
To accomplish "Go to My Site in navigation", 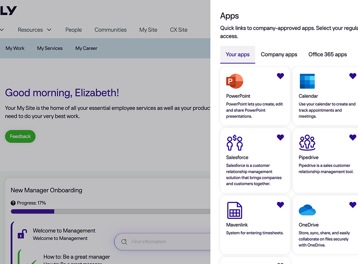I will (x=148, y=30).
